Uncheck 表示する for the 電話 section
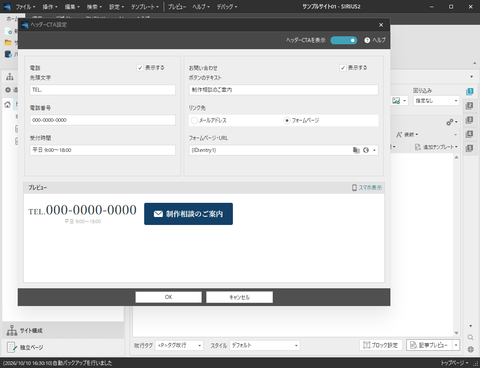Screen dimensions: 480x368 tap(140, 68)
